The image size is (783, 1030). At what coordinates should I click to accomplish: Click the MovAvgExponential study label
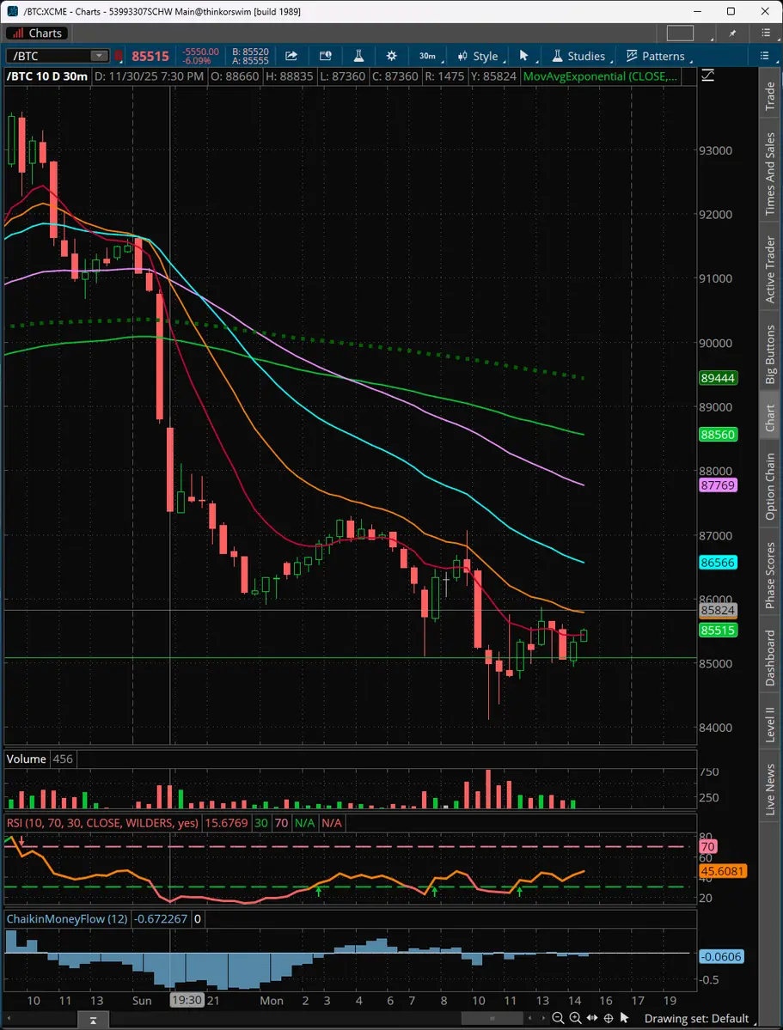click(600, 76)
